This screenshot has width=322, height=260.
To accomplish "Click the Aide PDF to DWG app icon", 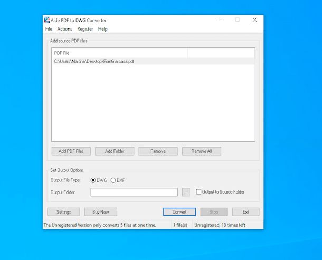I will (47, 20).
